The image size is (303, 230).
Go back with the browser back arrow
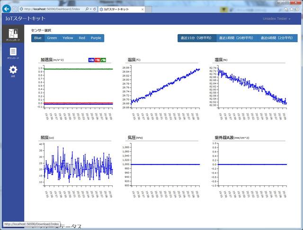click(x=7, y=9)
